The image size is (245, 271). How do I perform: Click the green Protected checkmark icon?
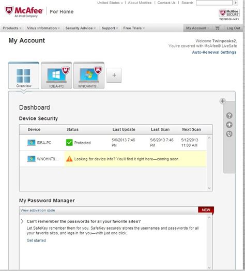coord(69,143)
